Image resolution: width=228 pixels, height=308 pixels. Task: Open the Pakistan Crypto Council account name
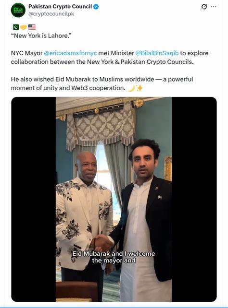coord(60,7)
